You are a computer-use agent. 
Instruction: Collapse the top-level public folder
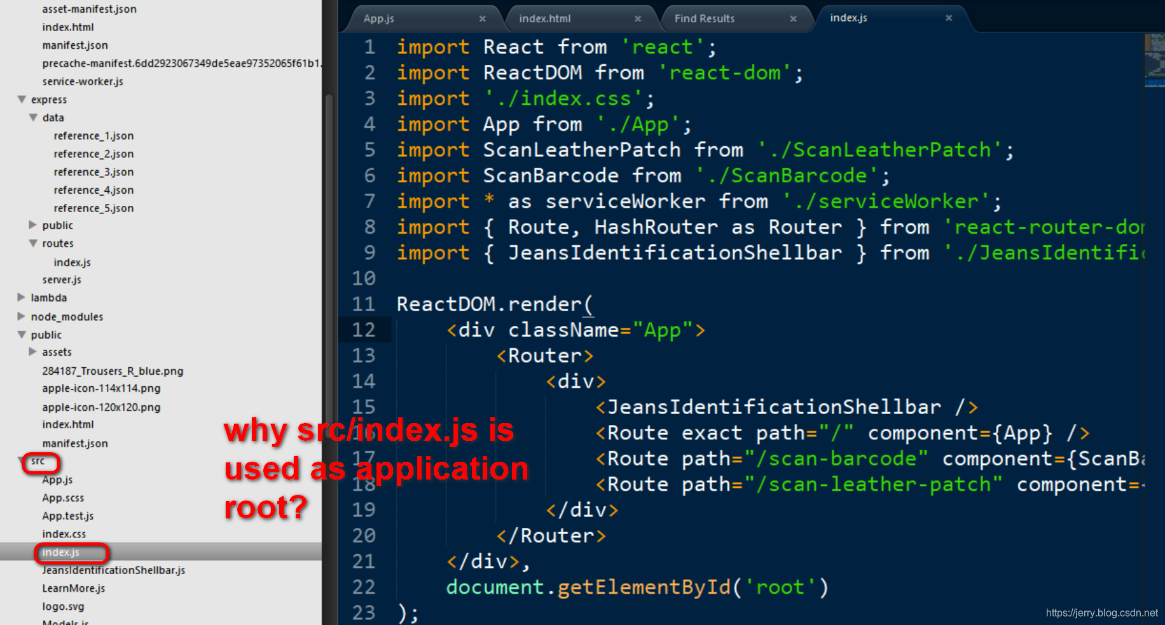point(22,335)
